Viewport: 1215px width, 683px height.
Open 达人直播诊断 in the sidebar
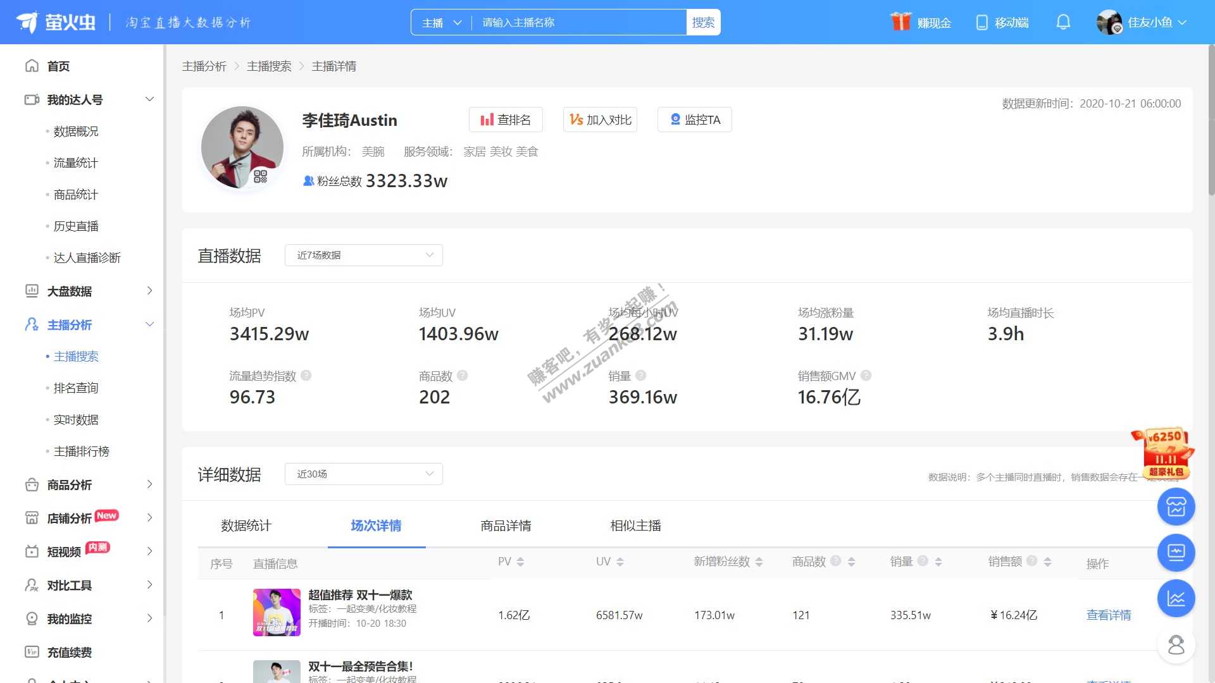pyautogui.click(x=87, y=258)
